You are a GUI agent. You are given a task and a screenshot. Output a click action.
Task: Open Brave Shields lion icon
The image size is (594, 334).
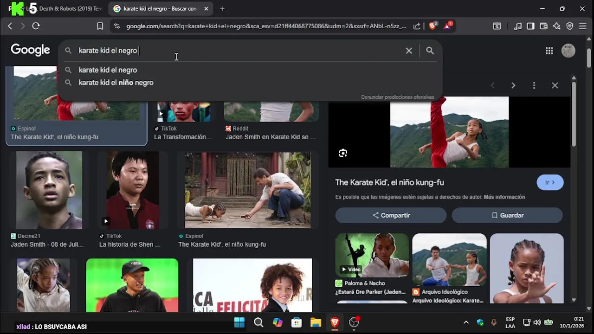tap(433, 26)
